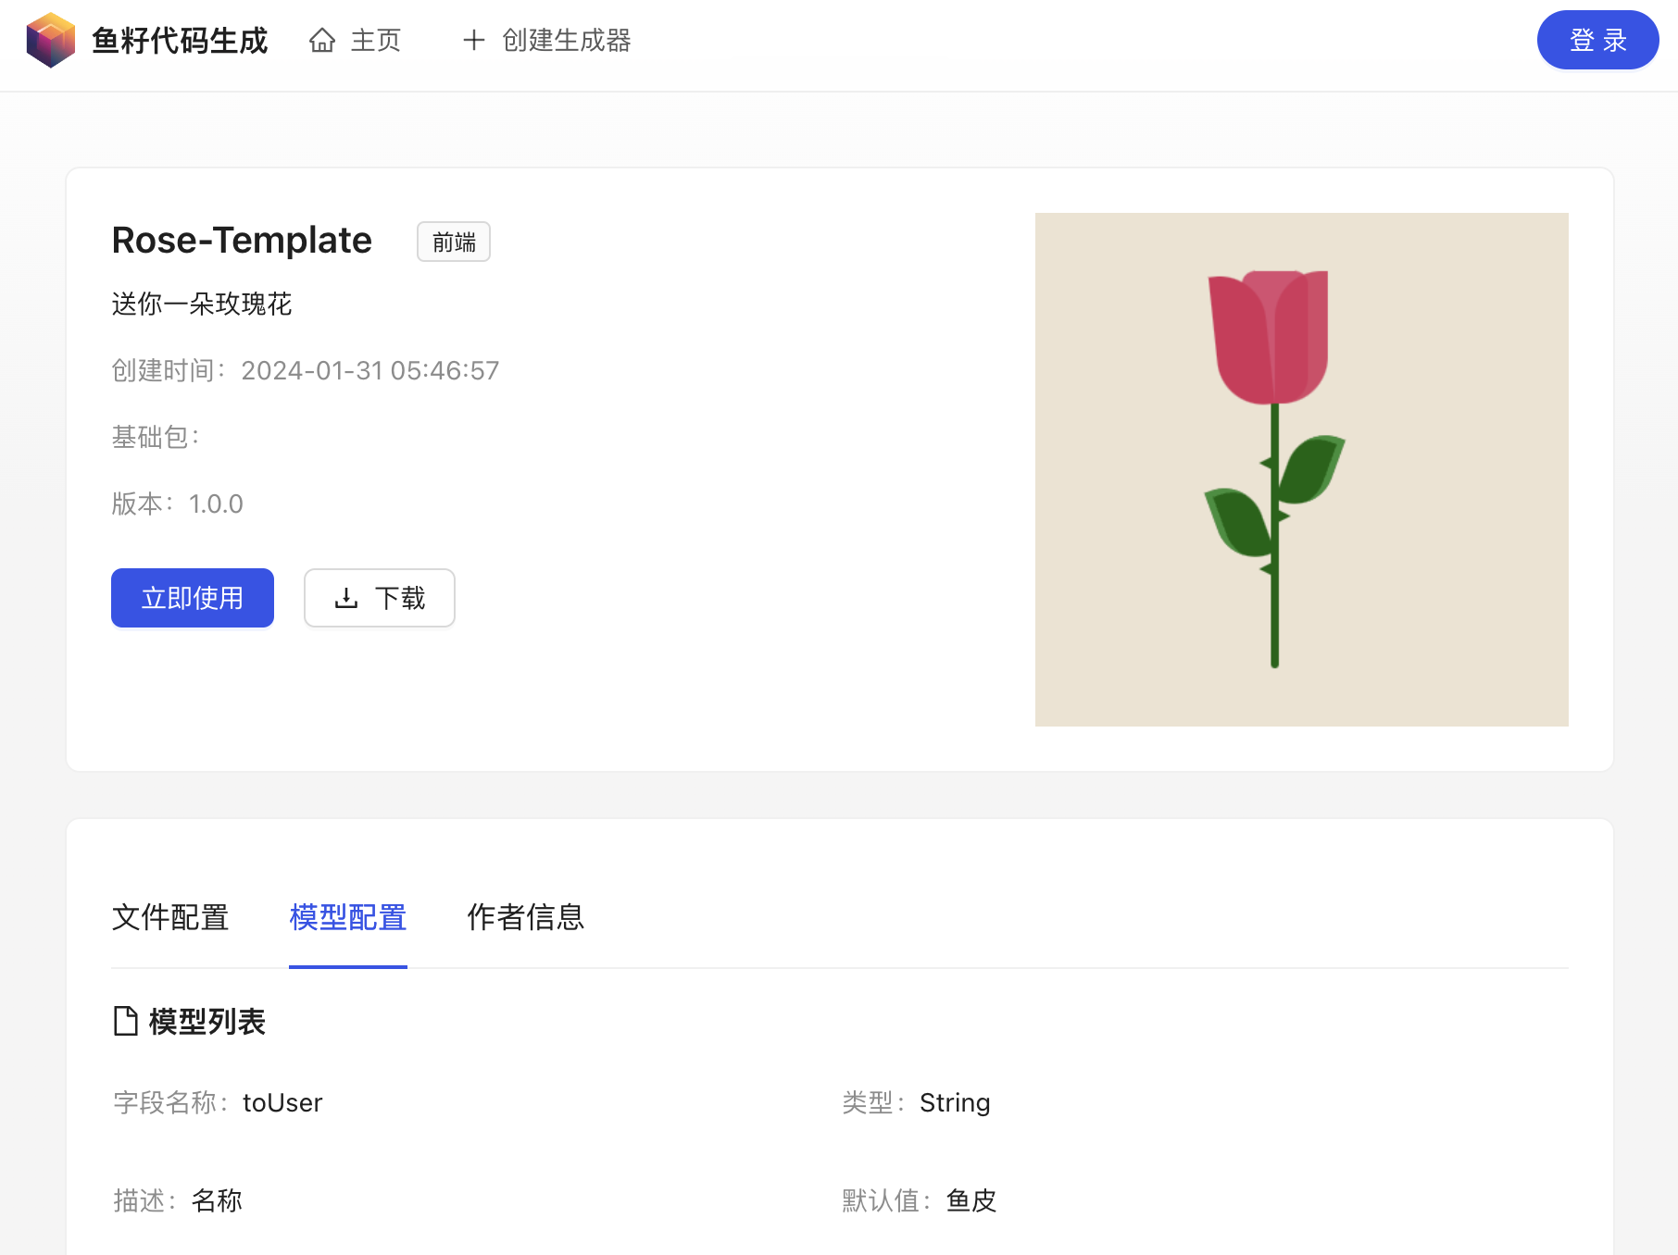Click the file icon beside 模型列表
The width and height of the screenshot is (1678, 1255).
point(125,1021)
